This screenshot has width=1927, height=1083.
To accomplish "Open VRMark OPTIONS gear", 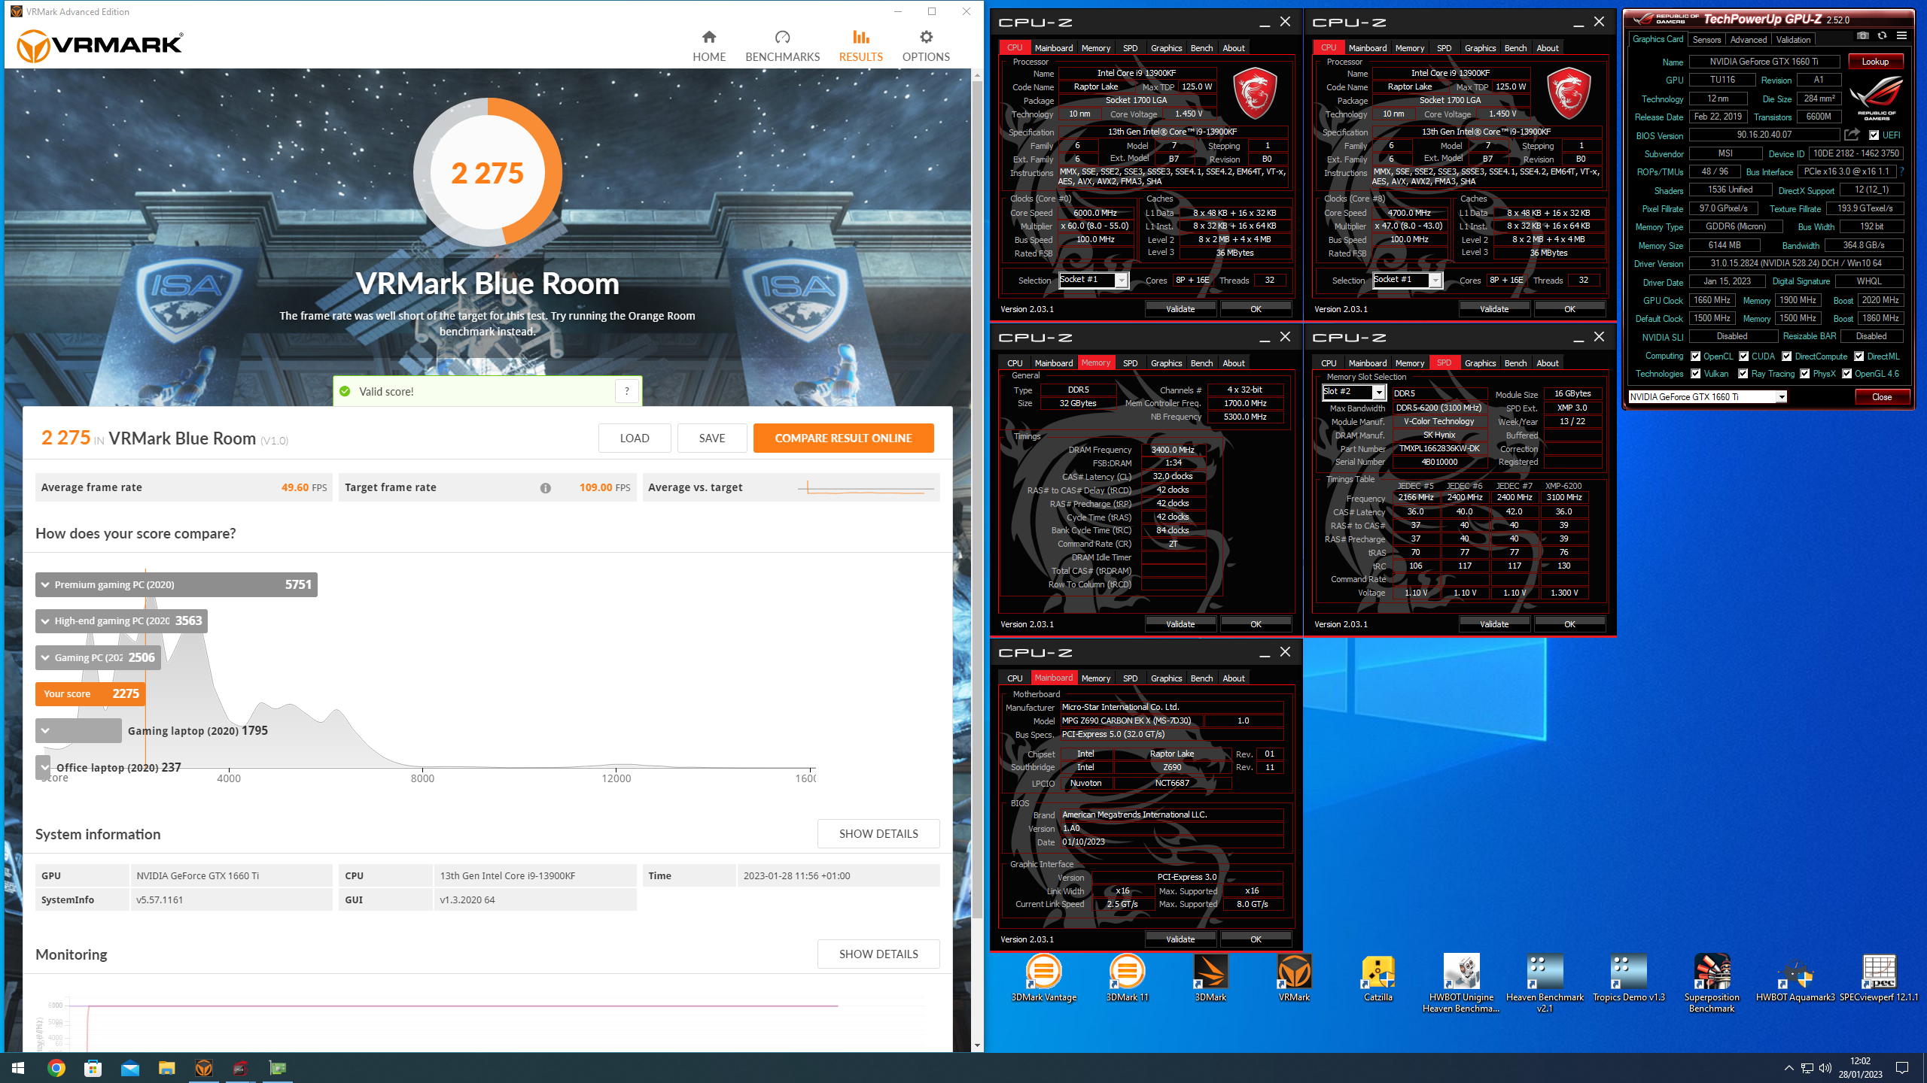I will pyautogui.click(x=926, y=46).
